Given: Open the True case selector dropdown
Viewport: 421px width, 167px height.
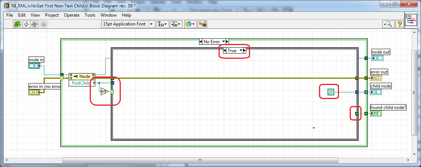Looking at the screenshot, I should click(x=241, y=50).
